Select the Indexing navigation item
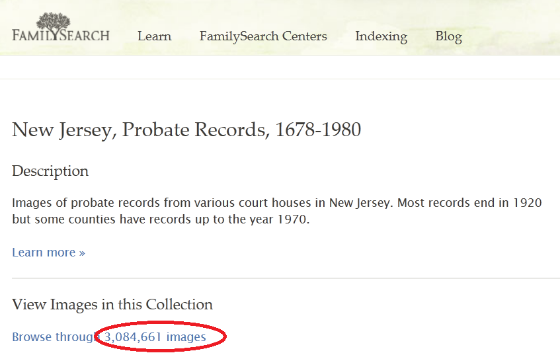The height and width of the screenshot is (353, 560). coord(381,36)
